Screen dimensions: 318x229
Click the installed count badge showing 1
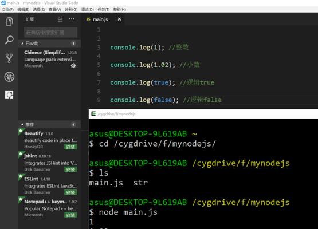coord(73,44)
